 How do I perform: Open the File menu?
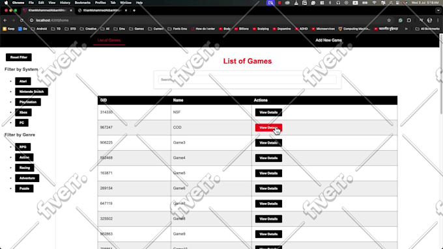click(x=31, y=3)
